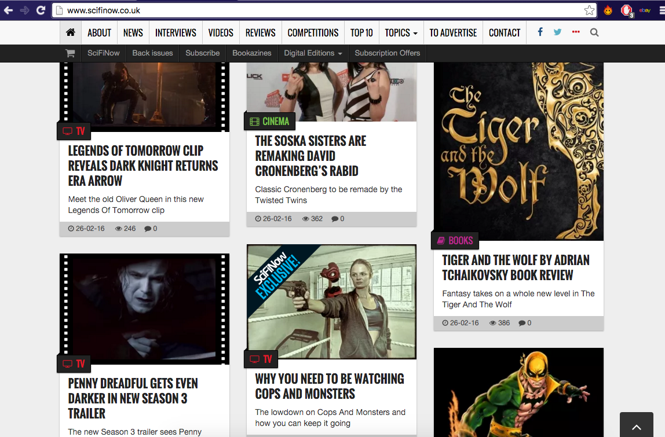Screen dimensions: 665x437
Task: Open the Cops and Monsters thumbnail image
Action: [331, 302]
